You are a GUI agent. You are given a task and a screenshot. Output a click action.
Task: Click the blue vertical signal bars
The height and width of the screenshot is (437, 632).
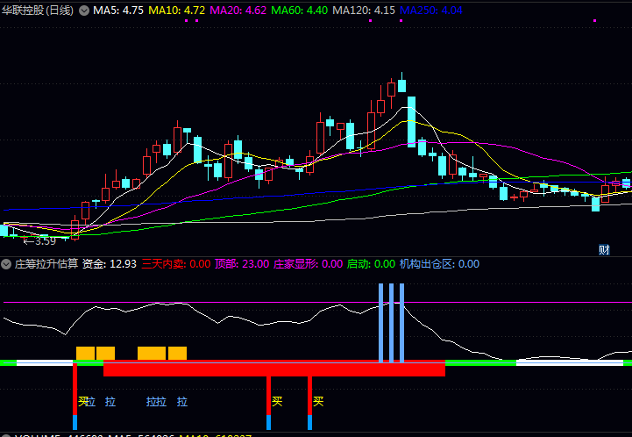(391, 321)
